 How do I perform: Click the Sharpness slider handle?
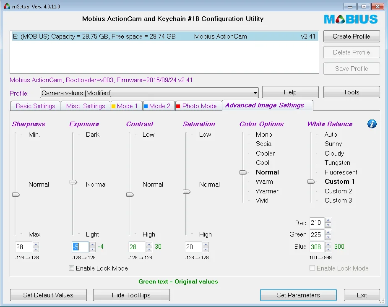(x=16, y=195)
